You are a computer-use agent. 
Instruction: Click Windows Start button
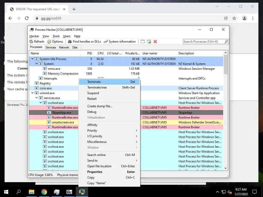6,192
